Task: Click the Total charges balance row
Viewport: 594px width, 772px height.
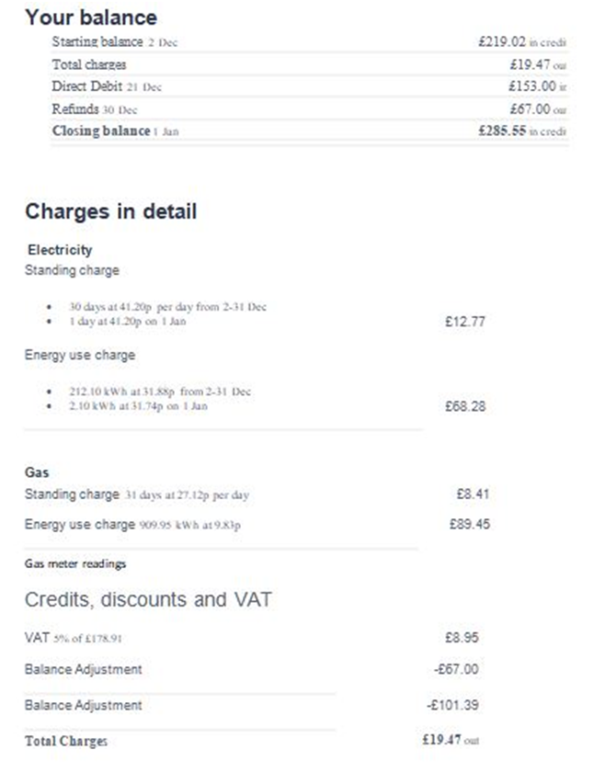Action: point(309,64)
